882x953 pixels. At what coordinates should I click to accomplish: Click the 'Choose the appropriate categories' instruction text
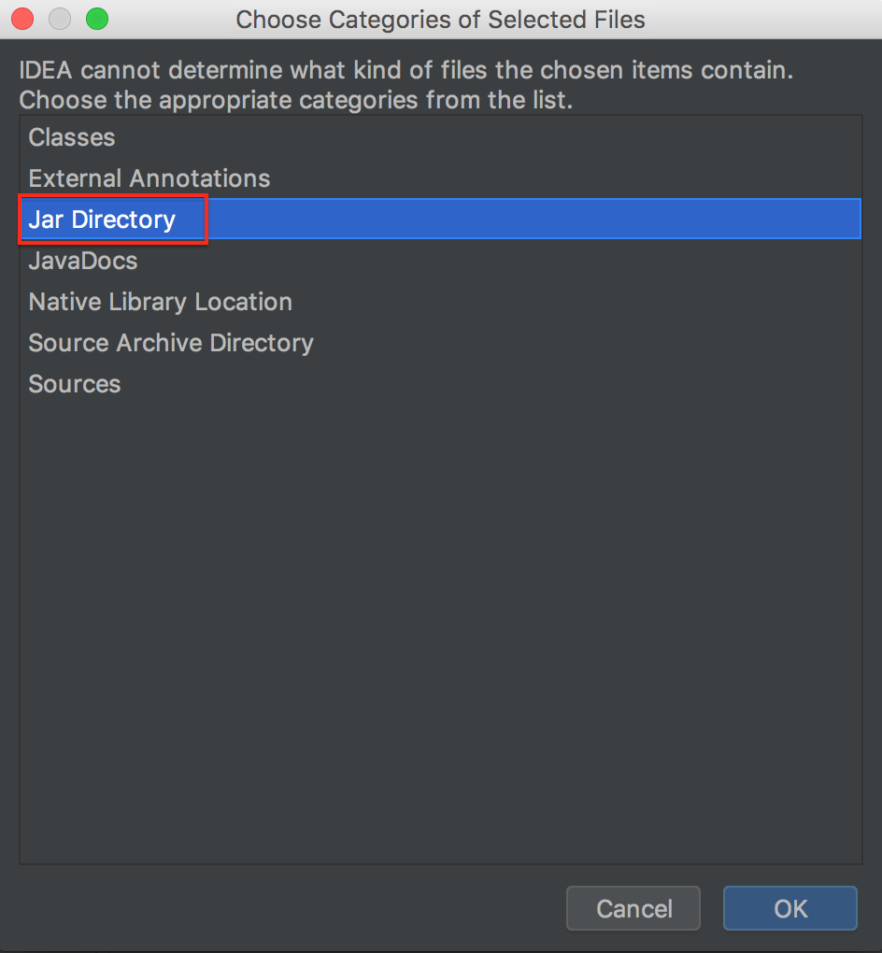coord(295,100)
